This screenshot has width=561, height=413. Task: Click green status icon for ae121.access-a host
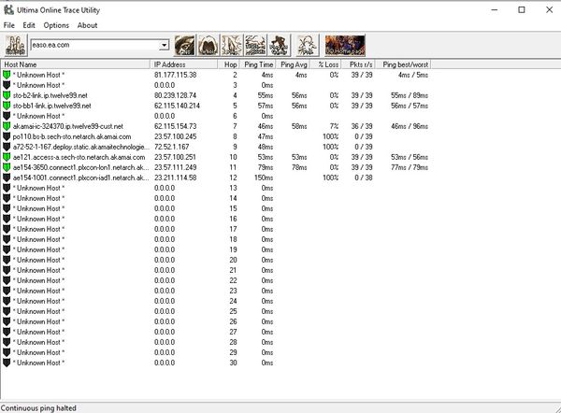point(7,157)
